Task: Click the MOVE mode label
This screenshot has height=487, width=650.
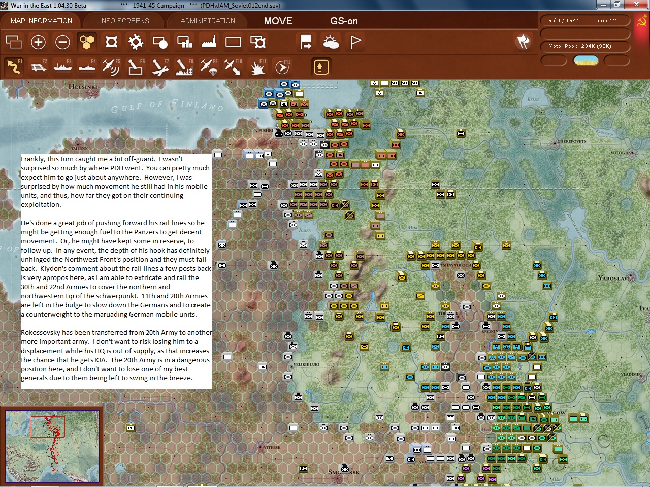Action: point(278,21)
